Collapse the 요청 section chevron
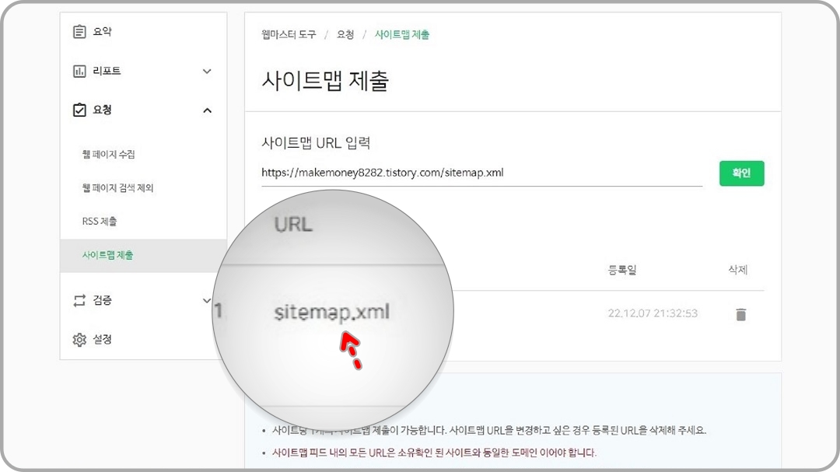Image resolution: width=840 pixels, height=472 pixels. click(x=207, y=110)
